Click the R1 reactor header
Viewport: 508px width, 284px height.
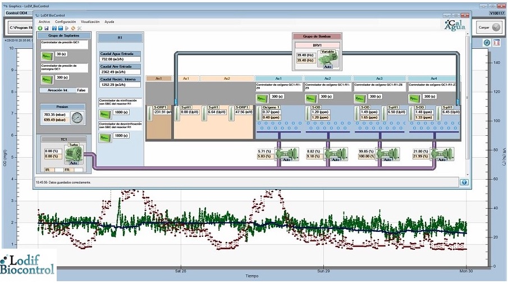click(120, 38)
